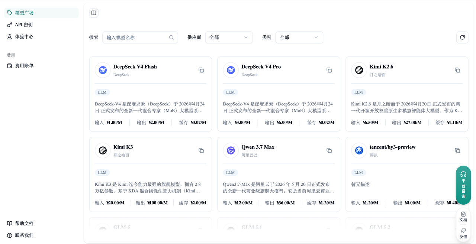
Task: Click the 腾讯 provider label
Action: (x=373, y=155)
